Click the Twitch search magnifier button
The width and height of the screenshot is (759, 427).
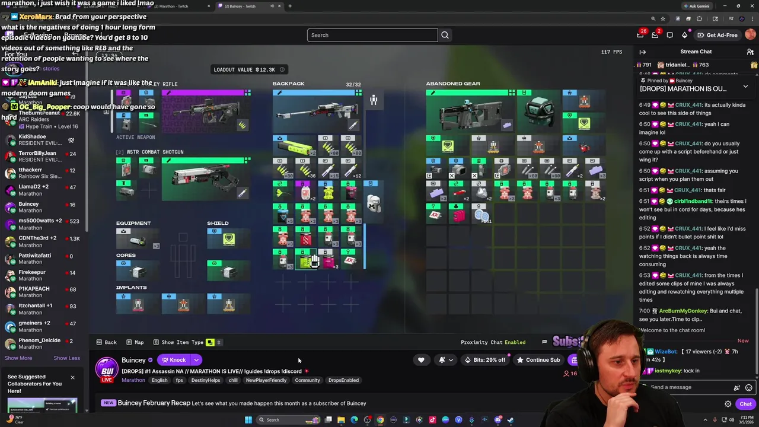(x=445, y=35)
